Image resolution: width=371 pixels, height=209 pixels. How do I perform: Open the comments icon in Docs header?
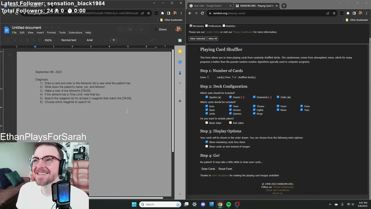pos(130,29)
